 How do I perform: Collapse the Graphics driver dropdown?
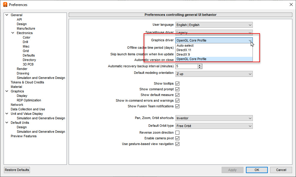point(214,40)
